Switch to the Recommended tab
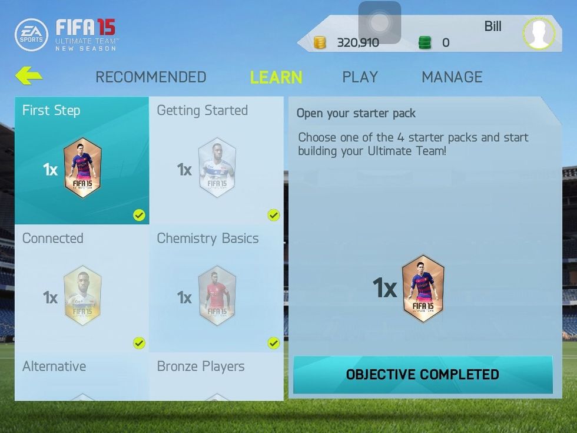 coord(151,77)
